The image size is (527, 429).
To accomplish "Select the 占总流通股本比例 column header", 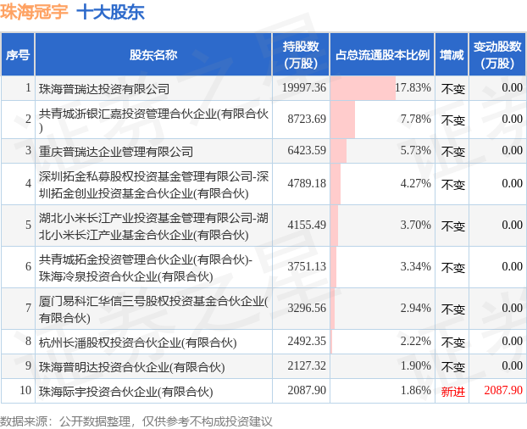I will [x=382, y=55].
